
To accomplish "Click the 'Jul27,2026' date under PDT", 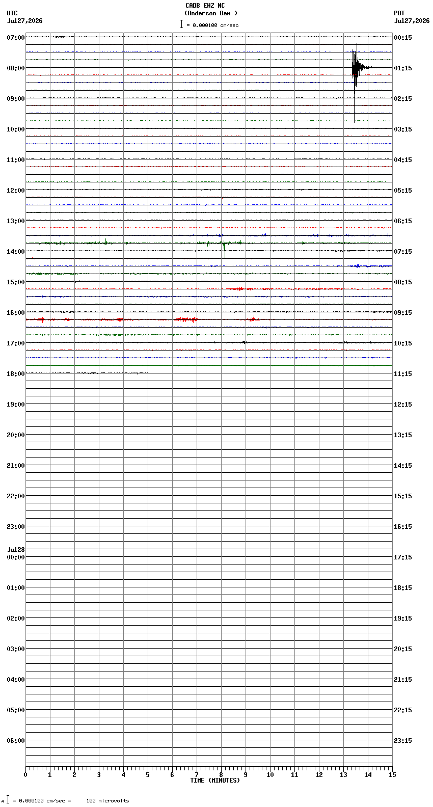I will [412, 21].
